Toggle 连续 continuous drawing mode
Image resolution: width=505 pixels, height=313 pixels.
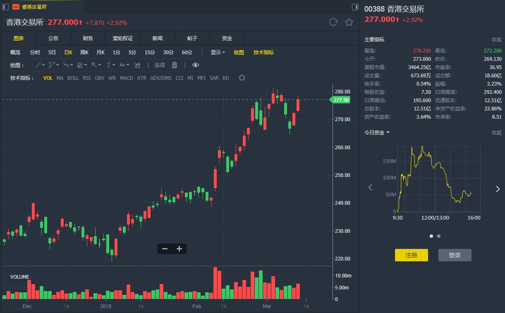click(160, 65)
